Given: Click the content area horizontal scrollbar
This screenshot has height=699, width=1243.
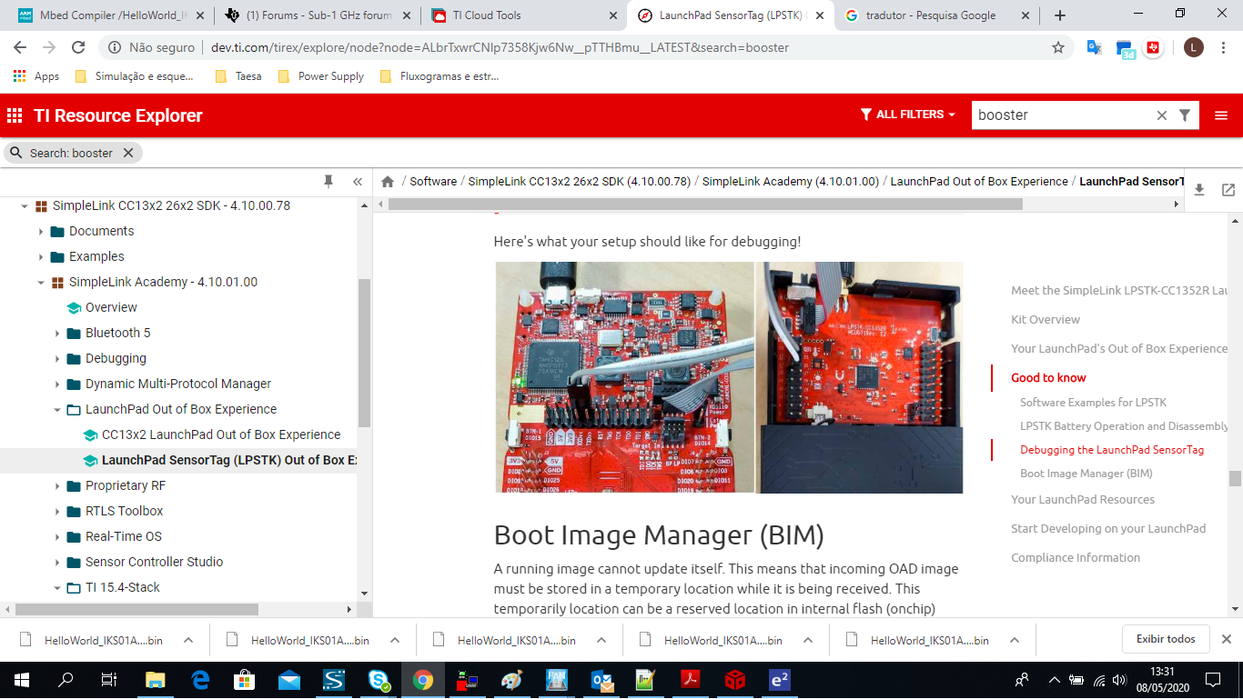Looking at the screenshot, I should (705, 205).
